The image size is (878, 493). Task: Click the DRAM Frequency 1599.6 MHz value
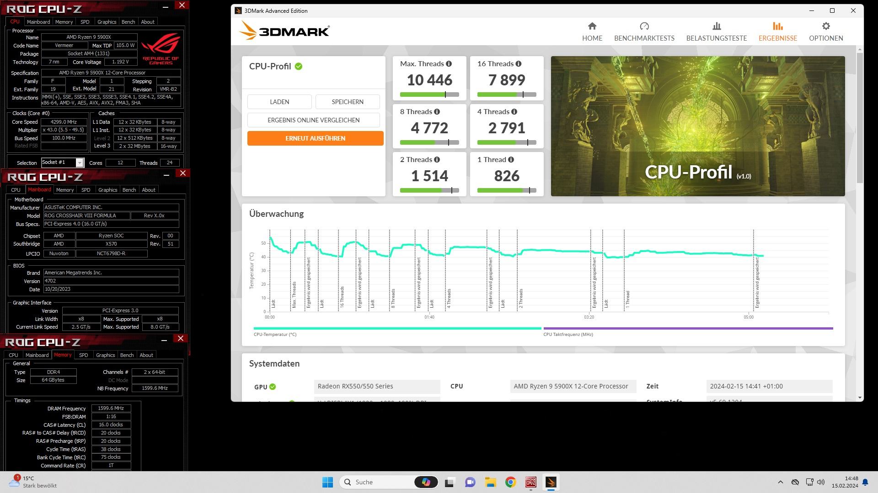pos(111,409)
